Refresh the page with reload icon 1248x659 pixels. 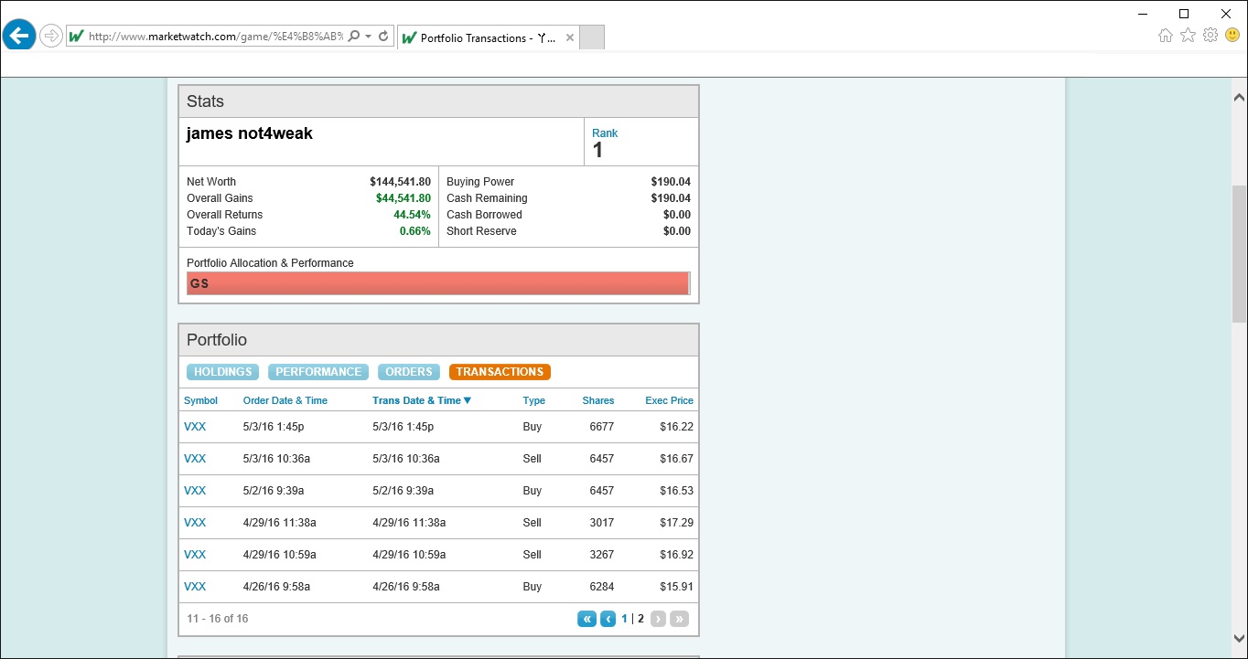pyautogui.click(x=383, y=37)
